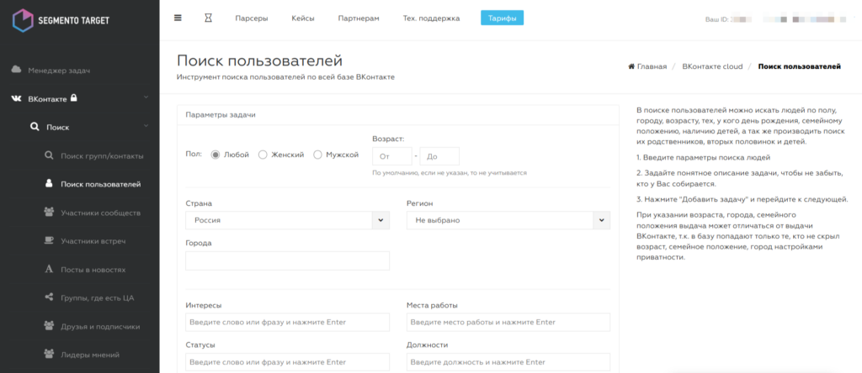Screen dimensions: 862x373
Task: Click the home icon in breadcrumb
Action: [x=631, y=66]
